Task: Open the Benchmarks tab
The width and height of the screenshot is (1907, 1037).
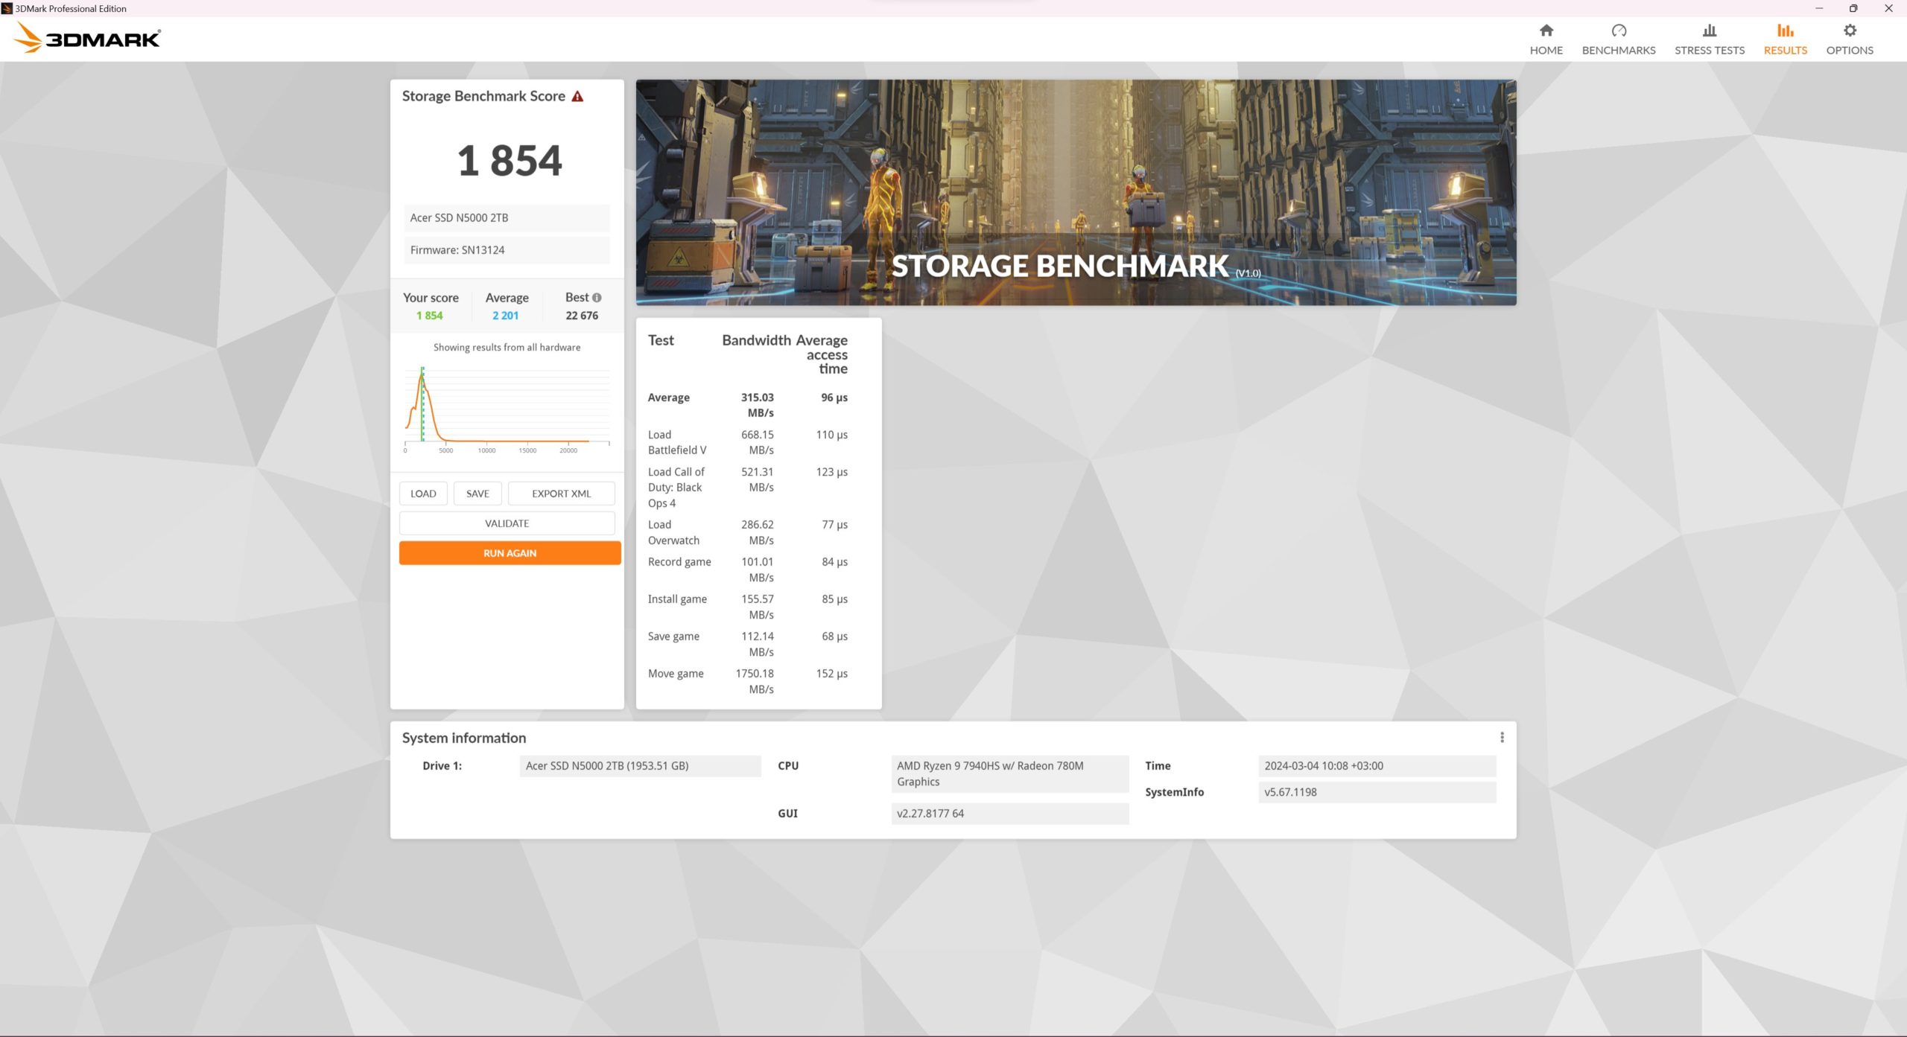Action: coord(1618,39)
